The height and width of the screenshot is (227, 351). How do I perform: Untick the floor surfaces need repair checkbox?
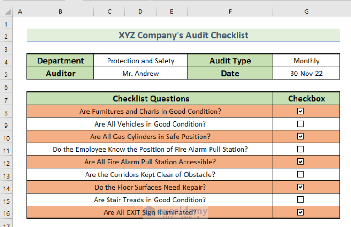coord(301,187)
